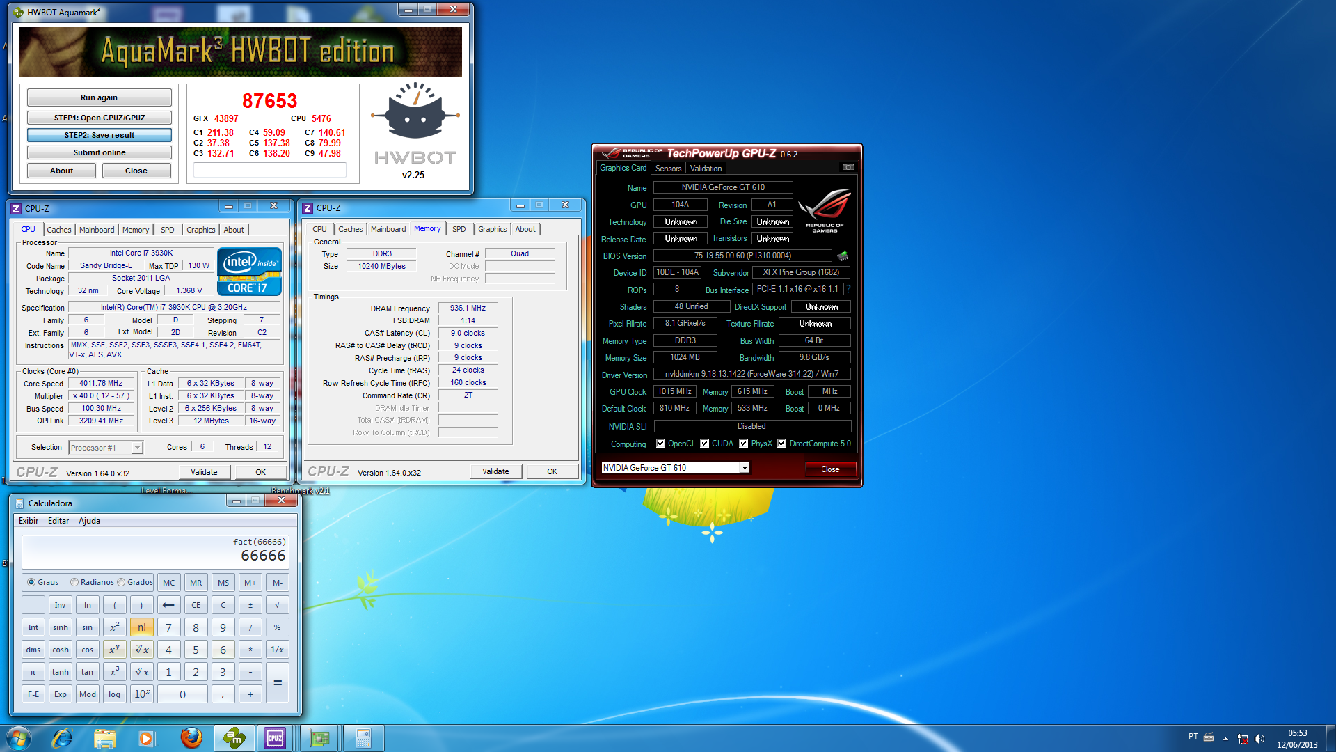The image size is (1336, 752).
Task: Click the Bus Interface question mark in GPU-Z
Action: [848, 289]
